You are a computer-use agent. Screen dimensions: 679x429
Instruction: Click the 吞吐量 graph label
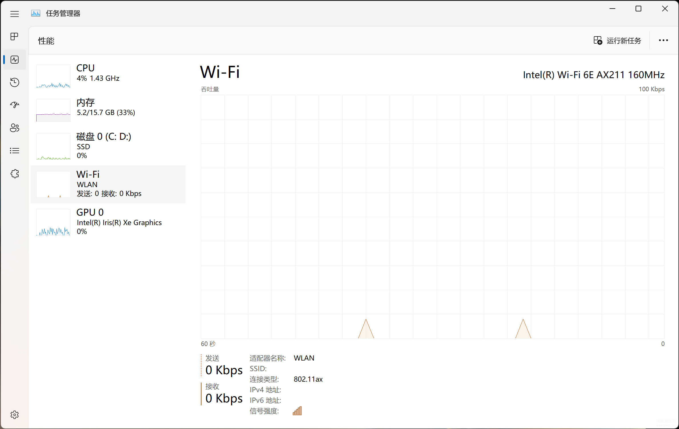point(210,89)
